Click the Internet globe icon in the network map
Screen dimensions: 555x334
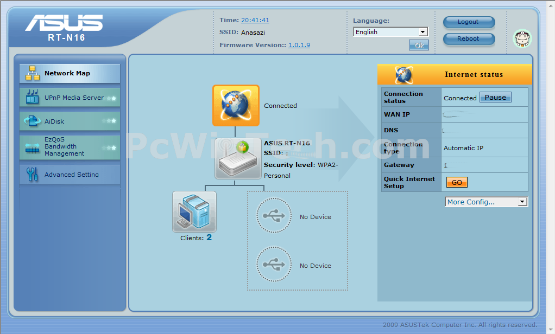(x=236, y=105)
